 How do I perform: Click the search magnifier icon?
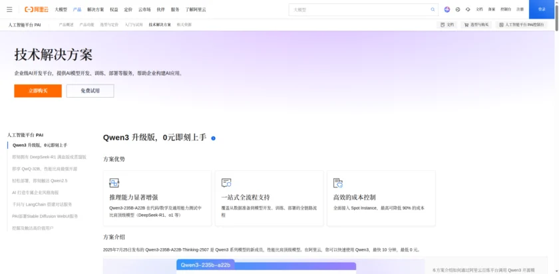pyautogui.click(x=433, y=9)
